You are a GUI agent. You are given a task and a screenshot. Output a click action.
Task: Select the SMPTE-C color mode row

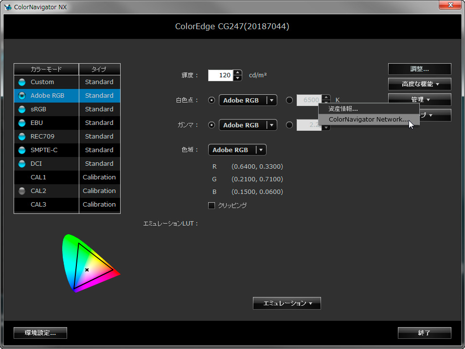67,150
